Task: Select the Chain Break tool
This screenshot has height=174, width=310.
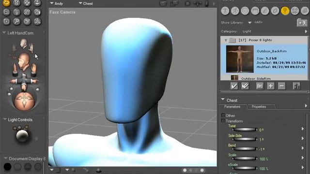Action: (x=27, y=12)
